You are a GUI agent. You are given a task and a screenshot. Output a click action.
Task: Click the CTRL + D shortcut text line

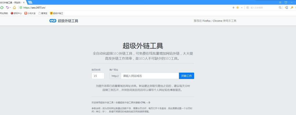coord(121,102)
